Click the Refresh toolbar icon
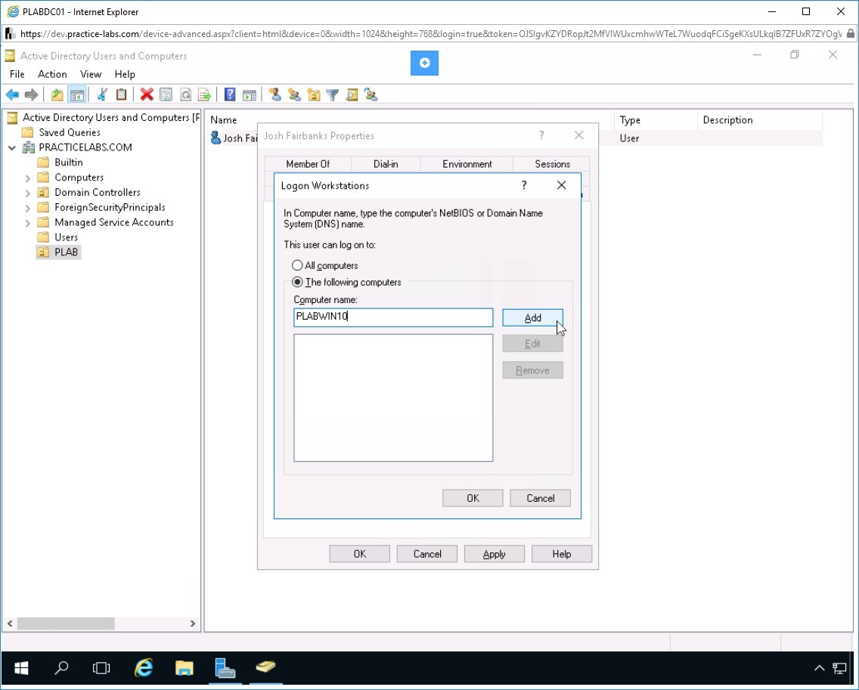The width and height of the screenshot is (859, 690). click(x=186, y=94)
